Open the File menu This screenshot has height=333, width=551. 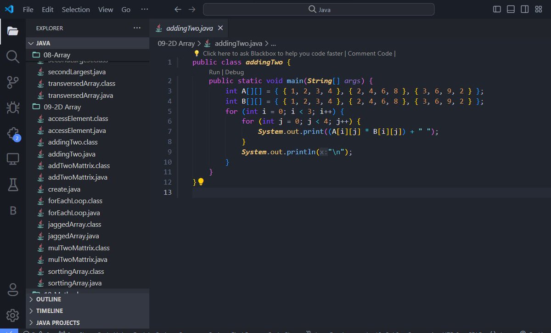click(x=28, y=9)
